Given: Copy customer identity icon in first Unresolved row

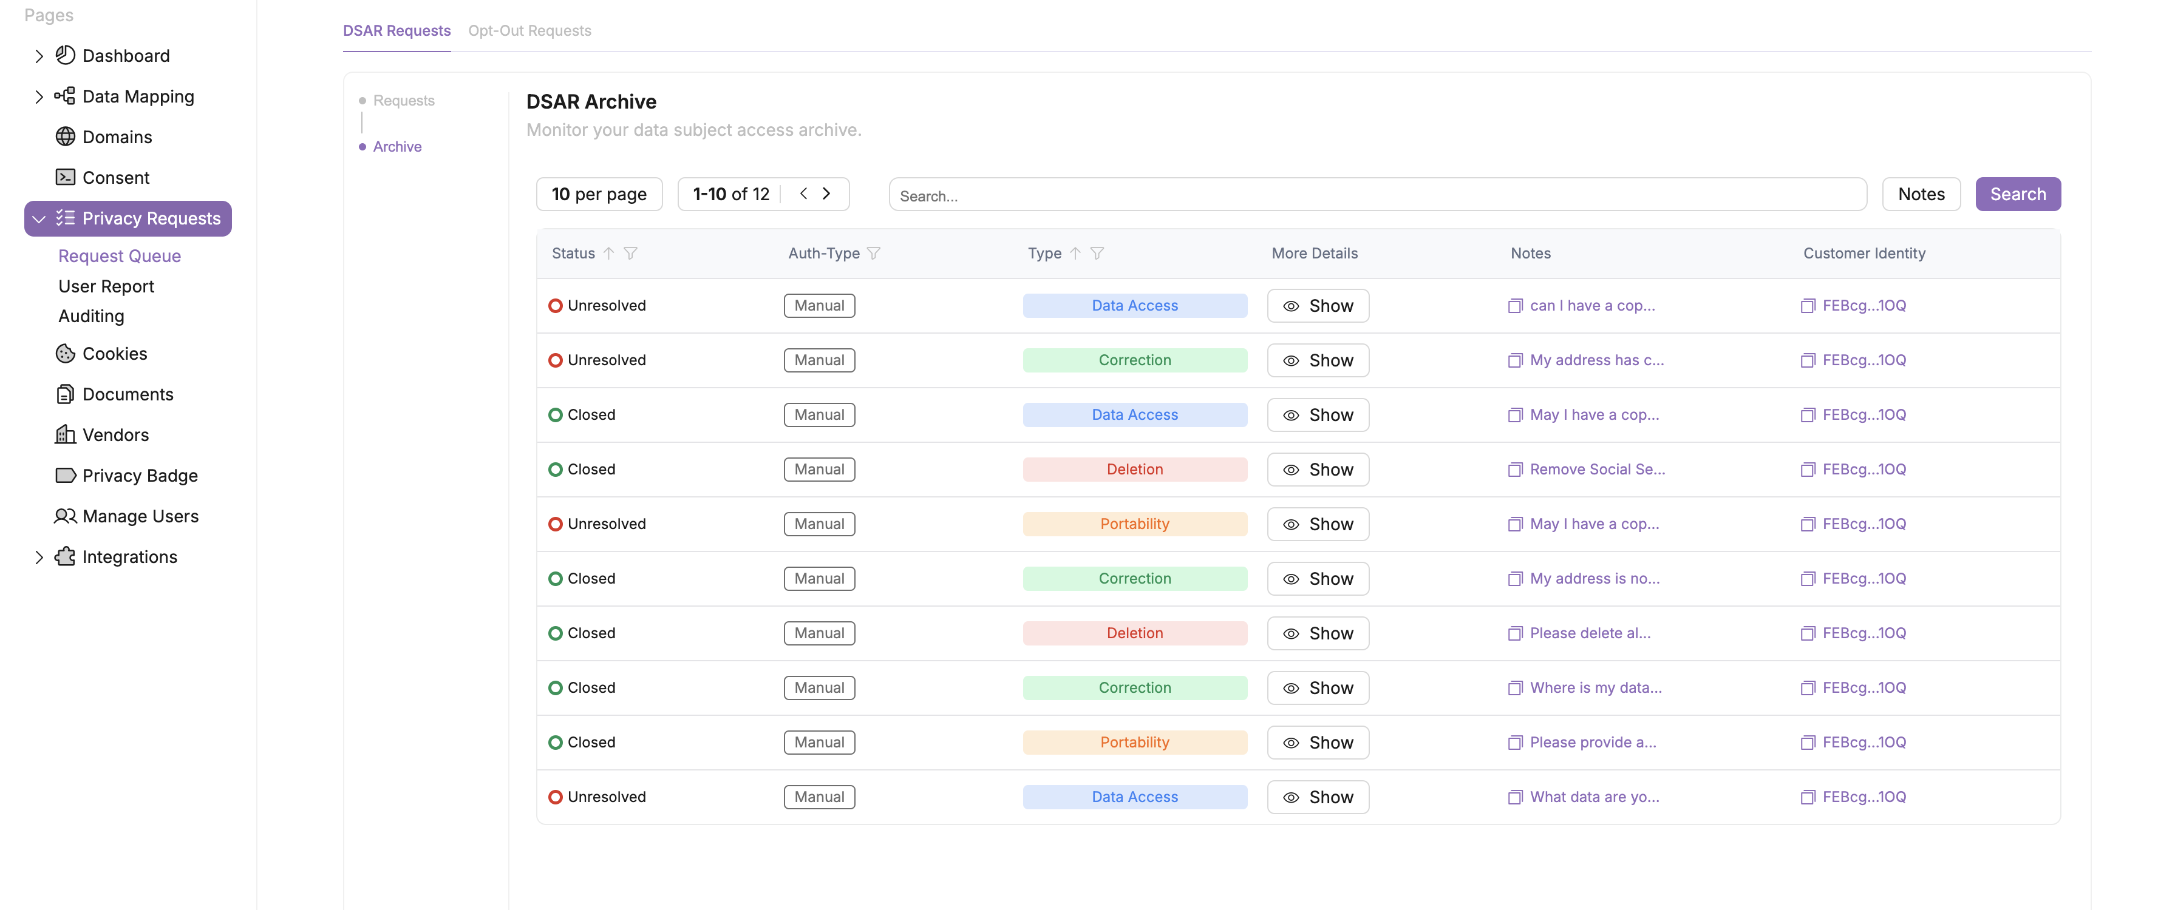Looking at the screenshot, I should coord(1808,306).
